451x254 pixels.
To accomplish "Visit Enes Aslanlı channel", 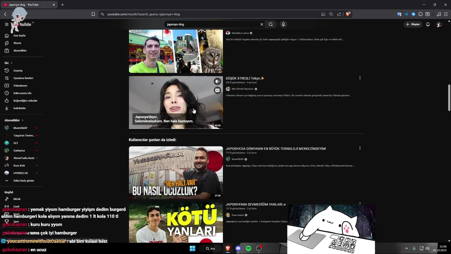I will tap(238, 215).
